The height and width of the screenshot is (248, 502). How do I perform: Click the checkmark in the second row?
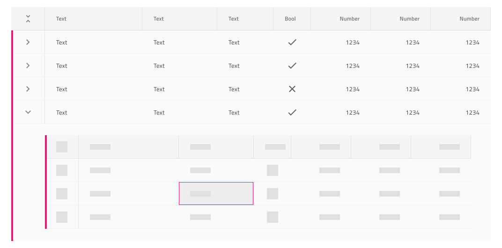(292, 66)
